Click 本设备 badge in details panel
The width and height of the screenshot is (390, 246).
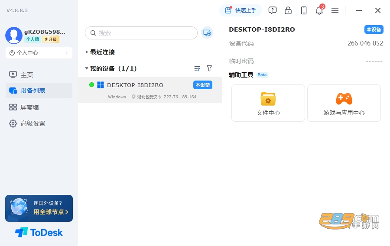pos(374,29)
